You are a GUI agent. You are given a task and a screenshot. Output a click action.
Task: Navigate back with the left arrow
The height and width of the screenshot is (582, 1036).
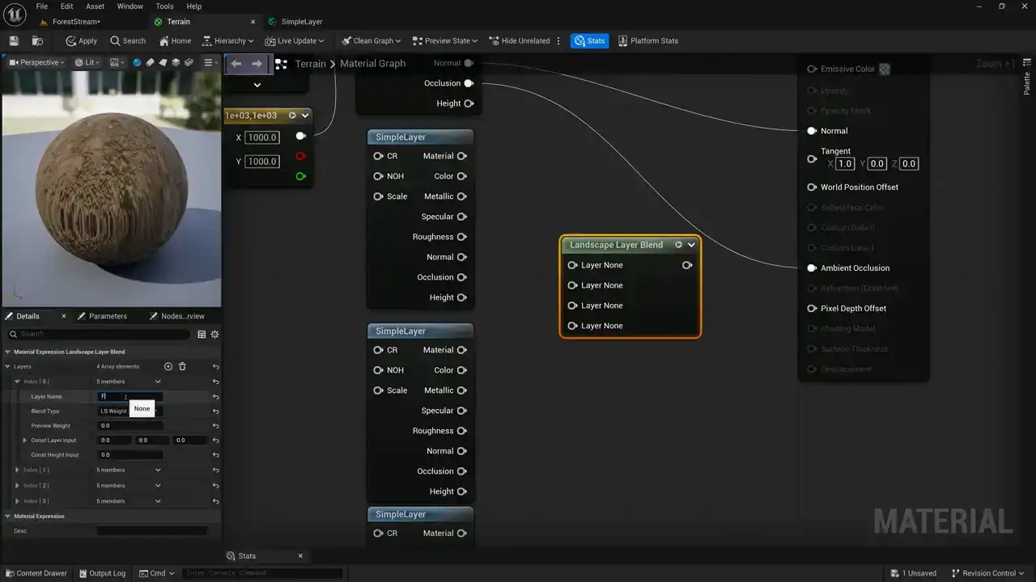(236, 63)
